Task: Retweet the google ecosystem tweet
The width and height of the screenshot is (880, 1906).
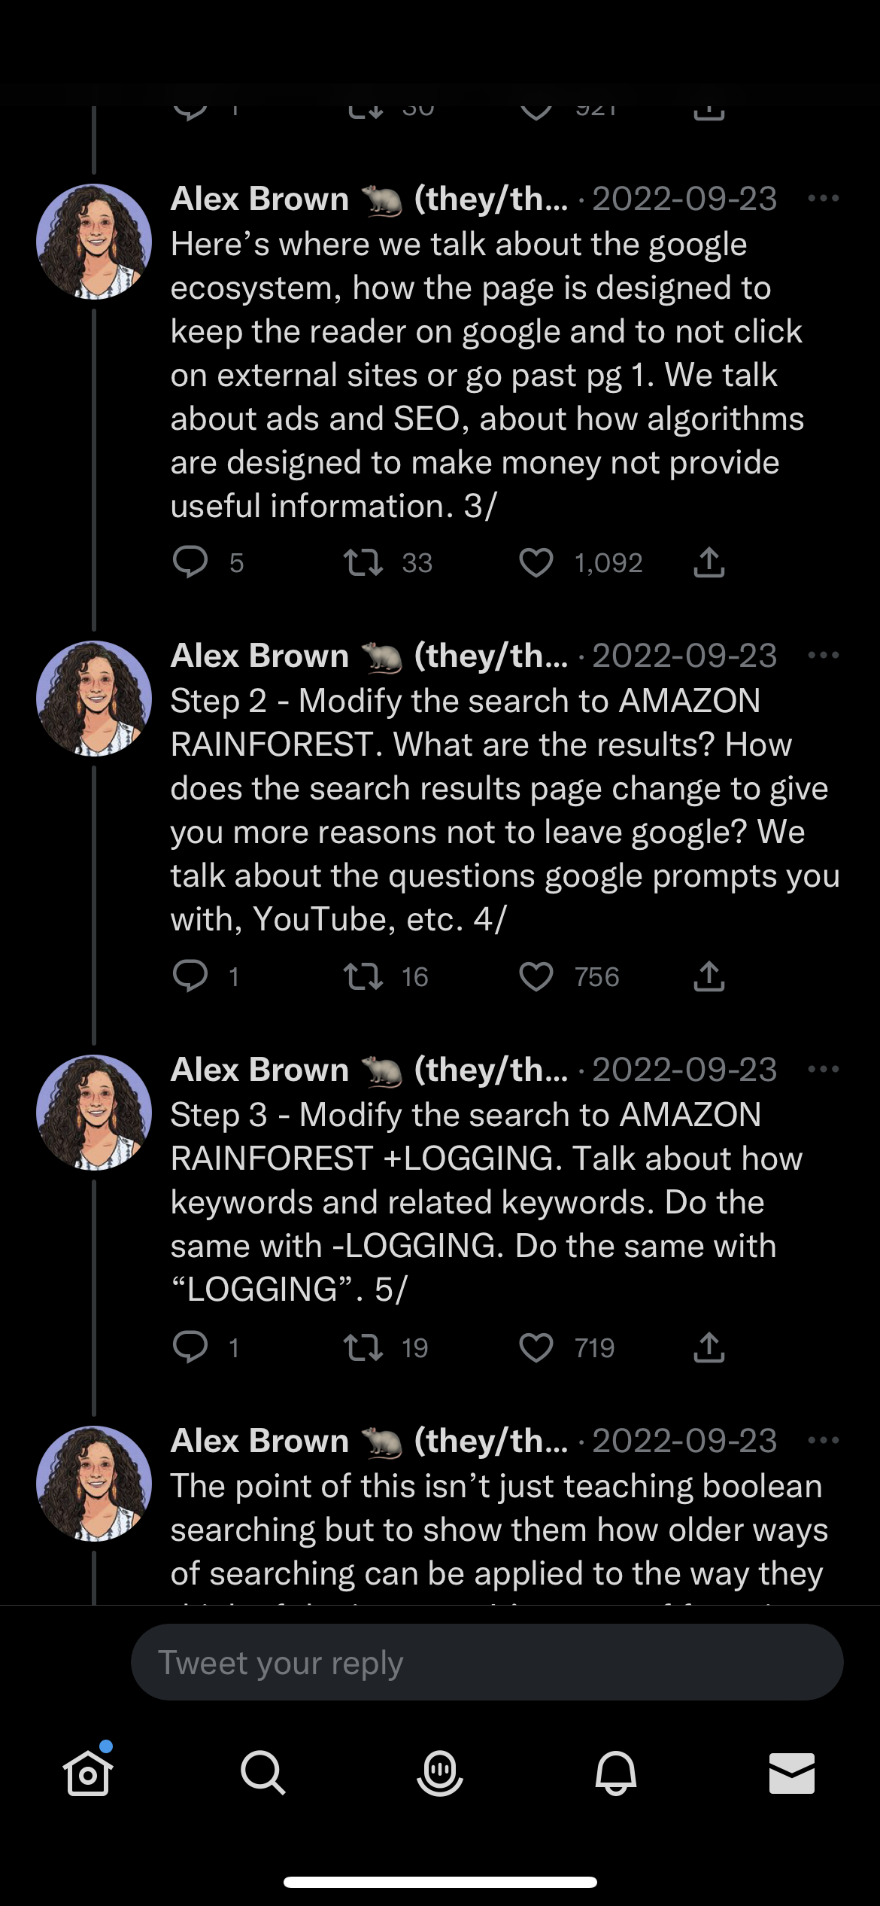Action: pyautogui.click(x=363, y=562)
